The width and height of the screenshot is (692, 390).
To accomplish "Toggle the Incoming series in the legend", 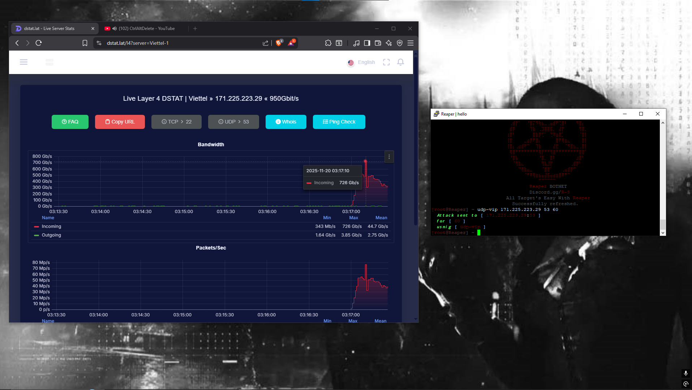I will [51, 226].
